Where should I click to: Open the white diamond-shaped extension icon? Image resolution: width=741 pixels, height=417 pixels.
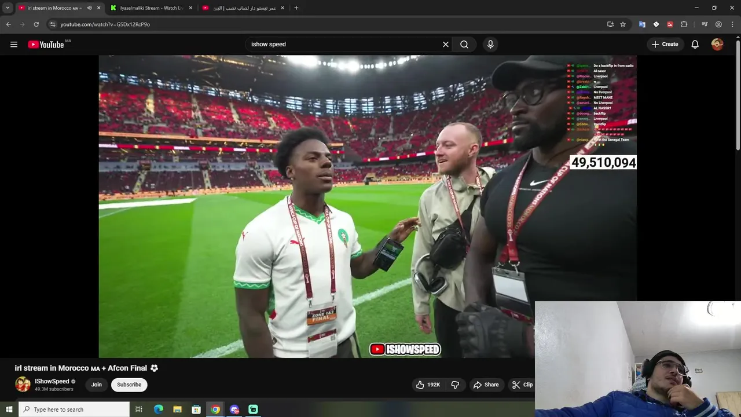click(656, 24)
